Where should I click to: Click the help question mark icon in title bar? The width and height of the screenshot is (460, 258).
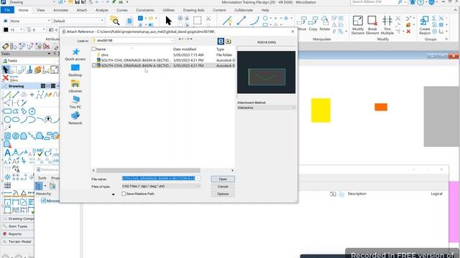pyautogui.click(x=420, y=2)
